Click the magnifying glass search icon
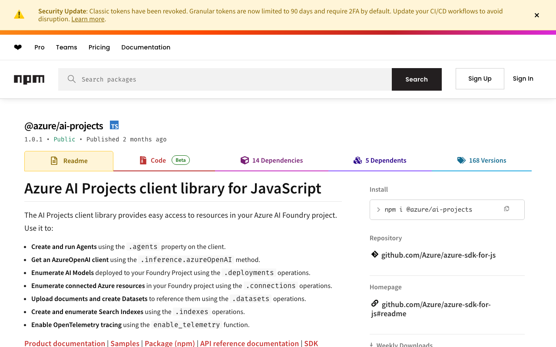The width and height of the screenshot is (556, 347). [x=72, y=79]
